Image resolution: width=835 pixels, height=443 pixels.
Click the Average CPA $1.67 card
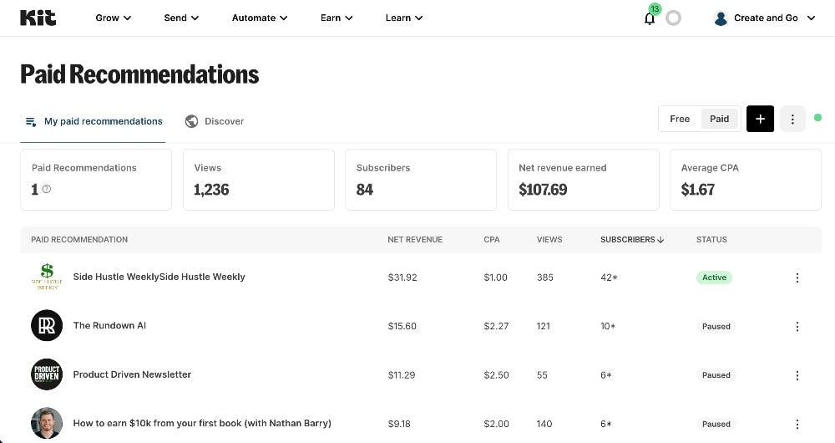click(x=746, y=180)
